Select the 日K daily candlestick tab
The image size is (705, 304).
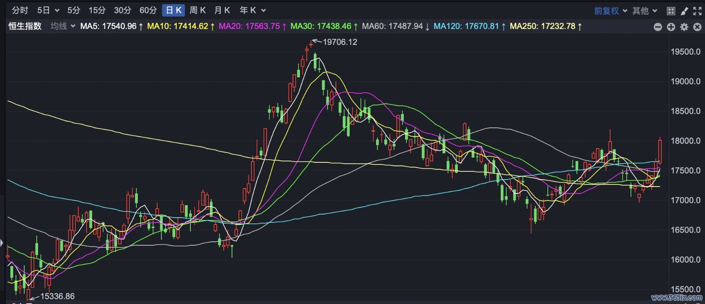point(174,10)
